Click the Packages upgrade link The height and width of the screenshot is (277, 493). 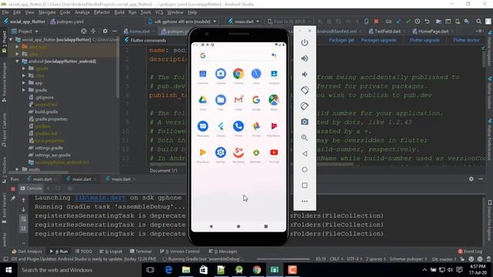[x=378, y=40]
